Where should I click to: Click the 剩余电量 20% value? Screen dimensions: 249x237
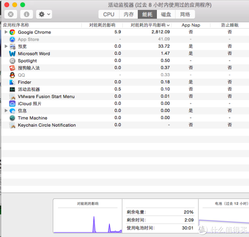[x=188, y=212]
